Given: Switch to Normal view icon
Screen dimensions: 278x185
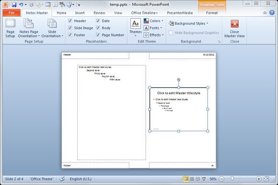Looking at the screenshot, I should (185, 179).
